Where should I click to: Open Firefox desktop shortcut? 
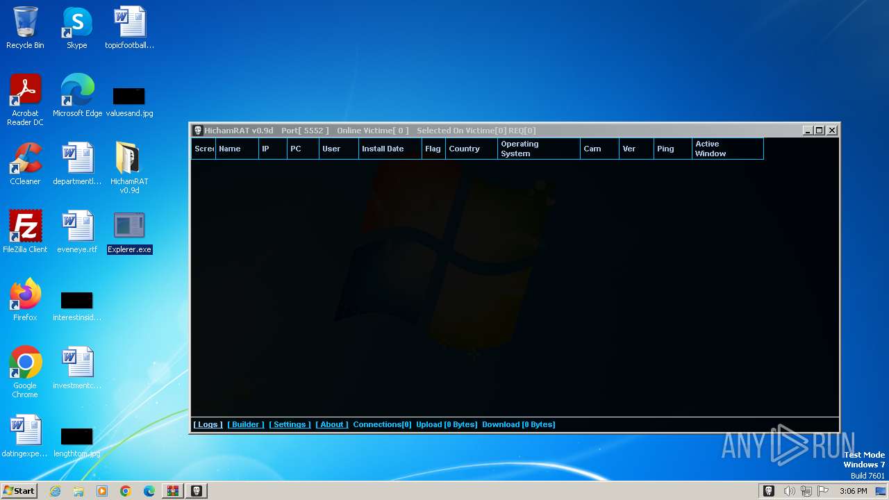25,299
